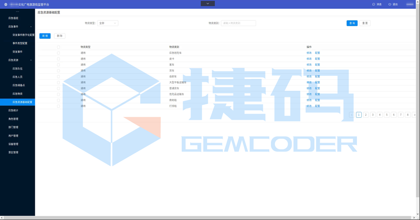Viewport: 420px width, 220px height.
Task: Open 用户管理 in the sidebar
Action: [x=13, y=136]
